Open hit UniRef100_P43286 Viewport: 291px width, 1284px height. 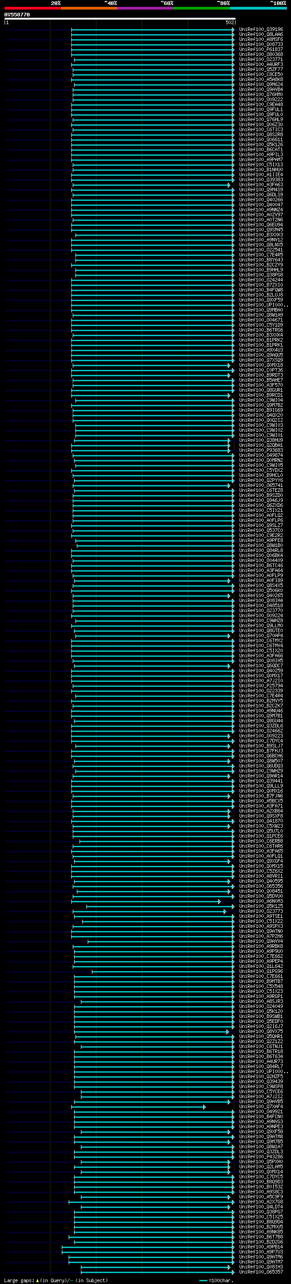(x=261, y=1156)
